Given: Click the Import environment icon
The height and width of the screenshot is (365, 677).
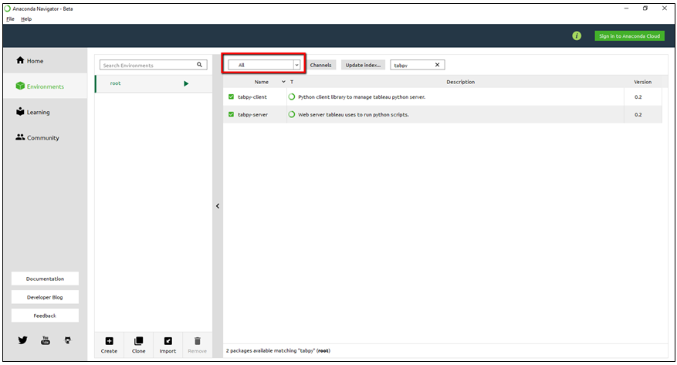Looking at the screenshot, I should click(x=168, y=341).
